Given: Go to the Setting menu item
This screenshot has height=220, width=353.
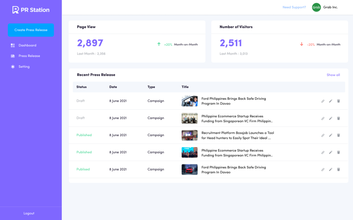Looking at the screenshot, I should [24, 67].
